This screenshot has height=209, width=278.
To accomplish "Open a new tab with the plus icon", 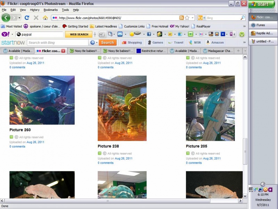I will coord(238,51).
